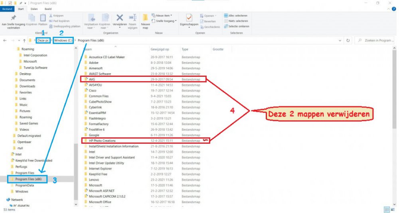Open Eigenschappen with the checkmark icon
This screenshot has height=213, width=399.
point(189,20)
